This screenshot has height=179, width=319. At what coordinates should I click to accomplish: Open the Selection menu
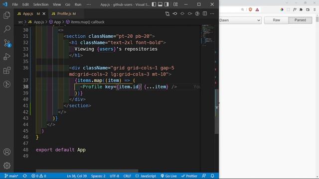point(41,4)
